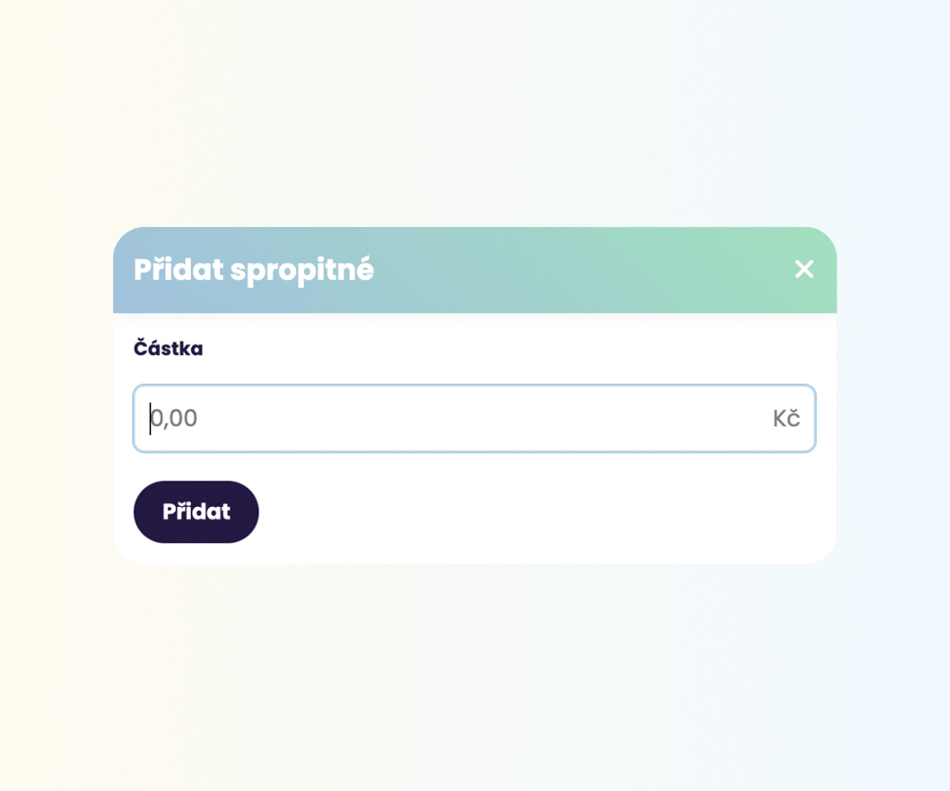Click the Přidat spropitné dialog title
The height and width of the screenshot is (791, 950).
[x=254, y=270]
